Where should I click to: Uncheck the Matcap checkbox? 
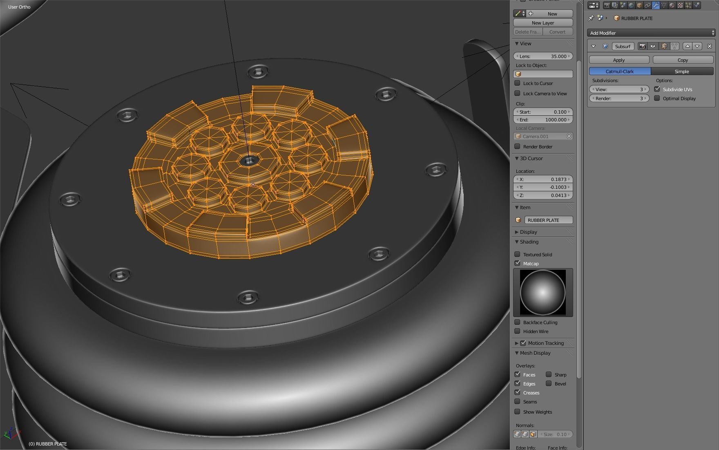(517, 263)
